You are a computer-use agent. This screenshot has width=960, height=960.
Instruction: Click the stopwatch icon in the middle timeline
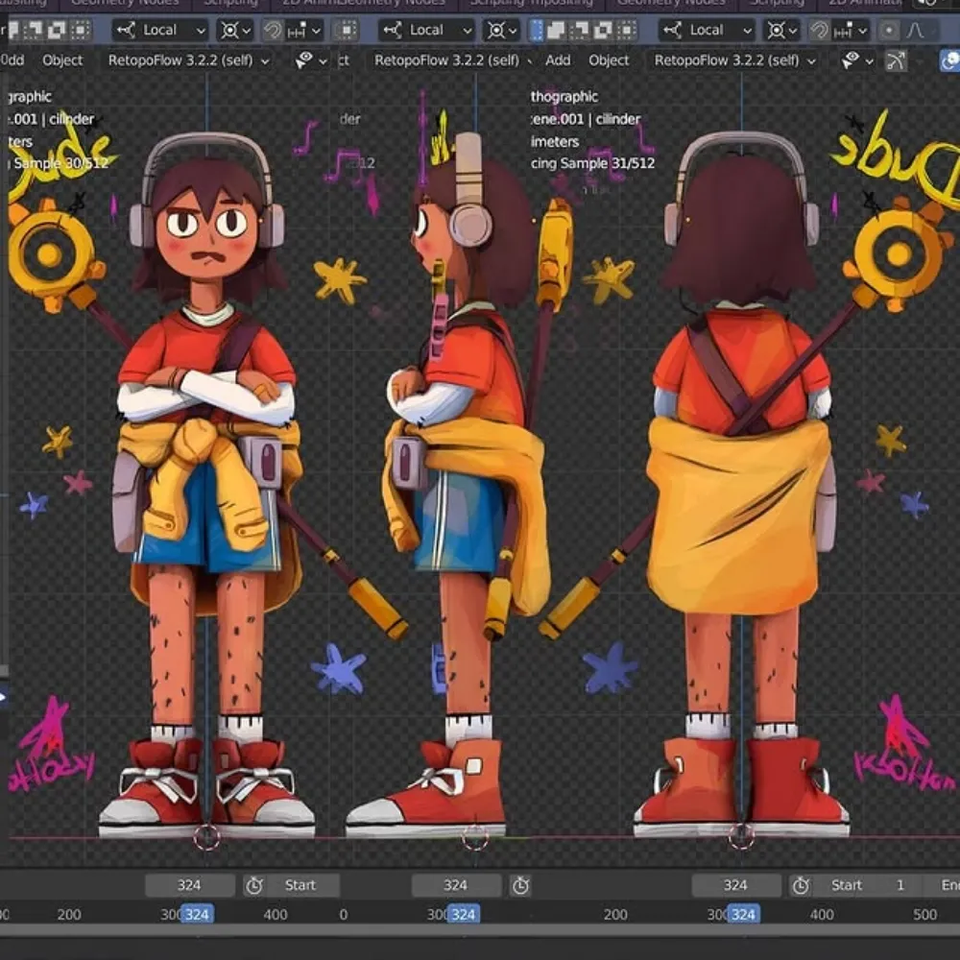pos(521,885)
